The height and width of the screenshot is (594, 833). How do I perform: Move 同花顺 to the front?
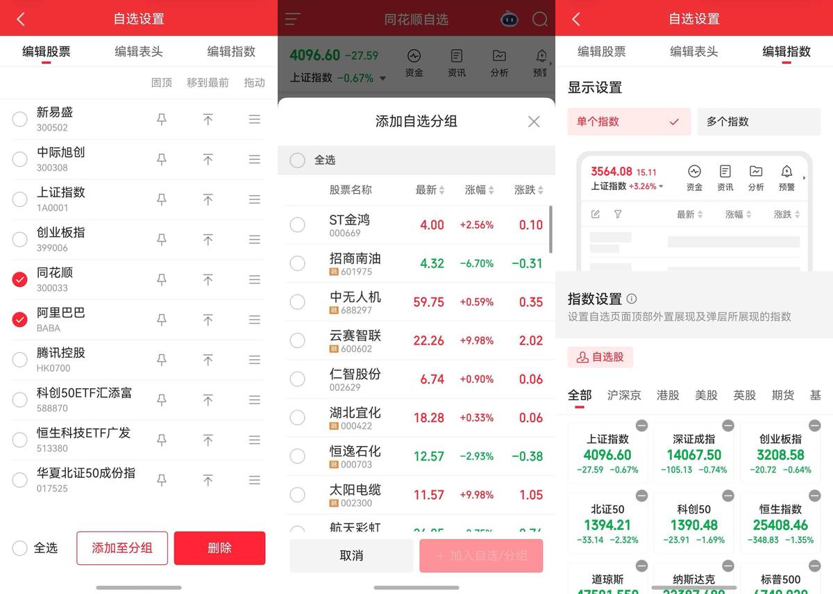(x=208, y=280)
